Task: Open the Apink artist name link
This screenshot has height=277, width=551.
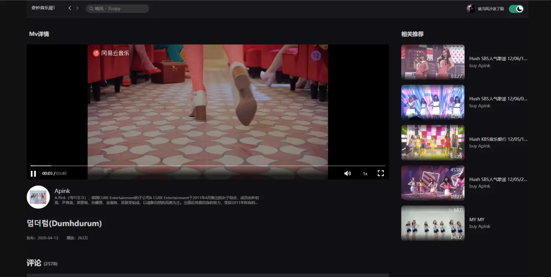Action: [62, 191]
